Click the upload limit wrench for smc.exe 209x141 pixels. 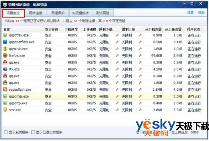pyautogui.click(x=140, y=110)
